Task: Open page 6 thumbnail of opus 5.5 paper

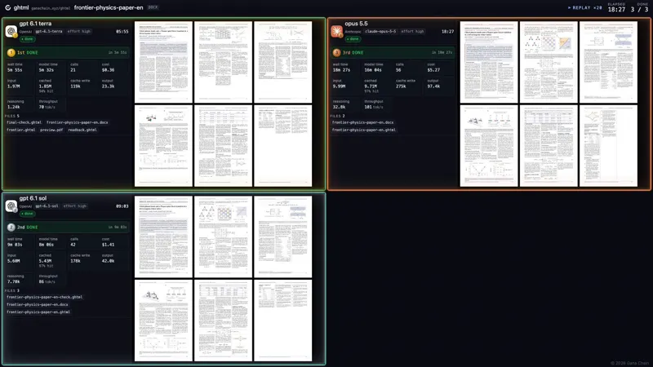Action: pyautogui.click(x=608, y=146)
